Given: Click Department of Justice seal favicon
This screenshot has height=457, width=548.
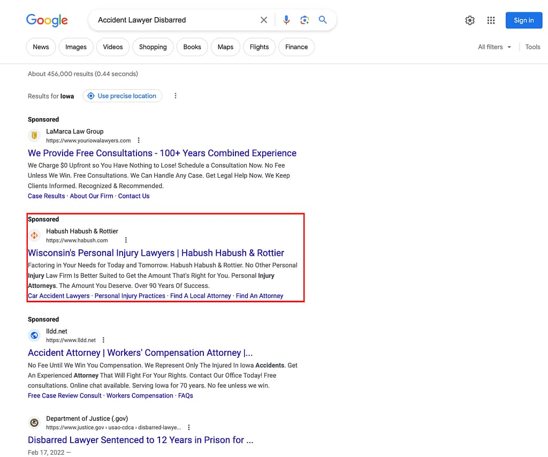Looking at the screenshot, I should coord(34,423).
